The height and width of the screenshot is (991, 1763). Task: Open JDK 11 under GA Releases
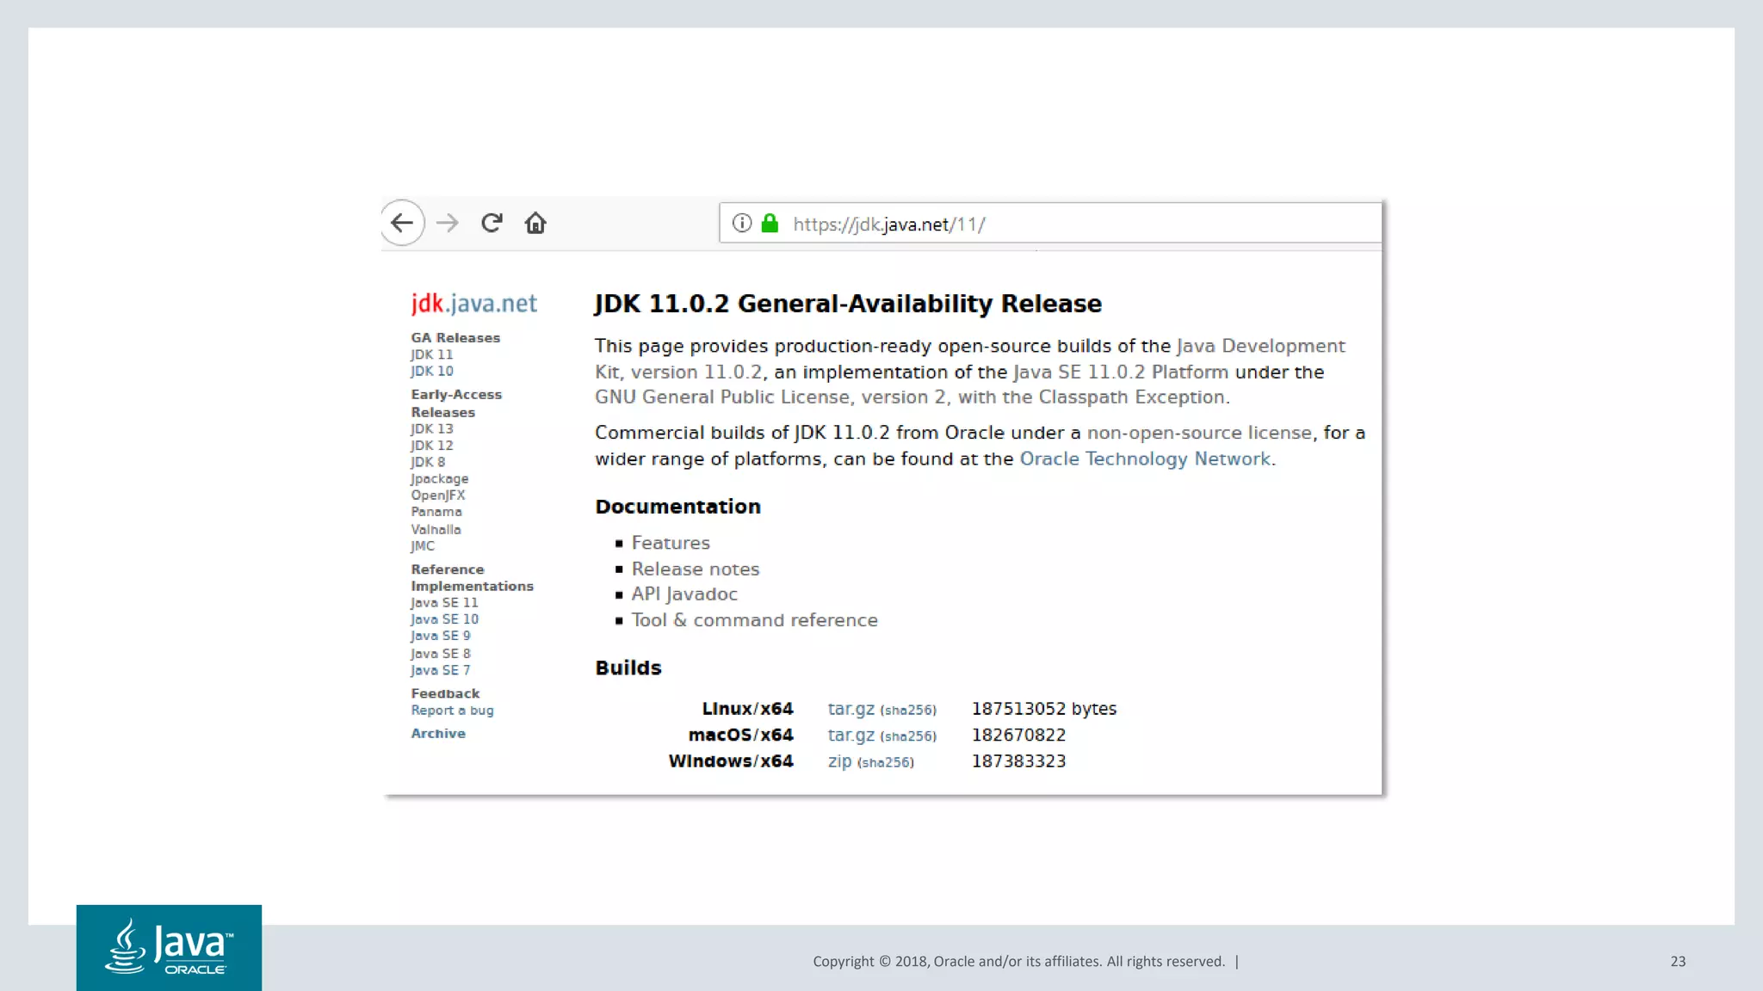click(431, 354)
